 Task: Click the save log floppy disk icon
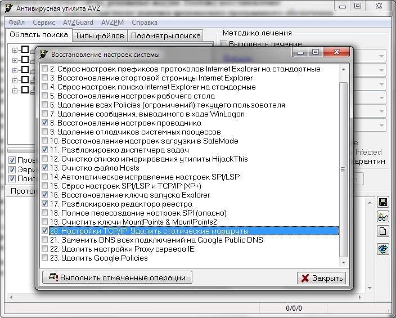click(x=383, y=203)
